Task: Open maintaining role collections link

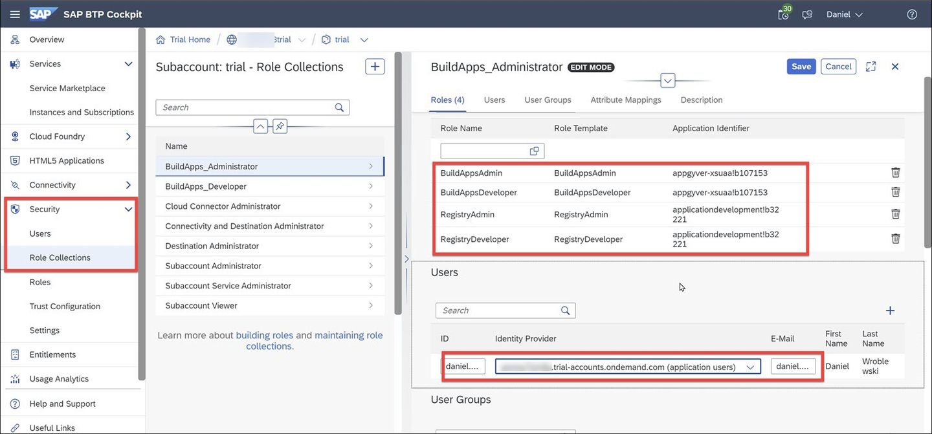Action: pyautogui.click(x=315, y=340)
